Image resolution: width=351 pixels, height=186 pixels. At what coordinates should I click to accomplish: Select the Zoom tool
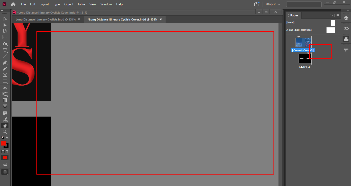point(5,132)
